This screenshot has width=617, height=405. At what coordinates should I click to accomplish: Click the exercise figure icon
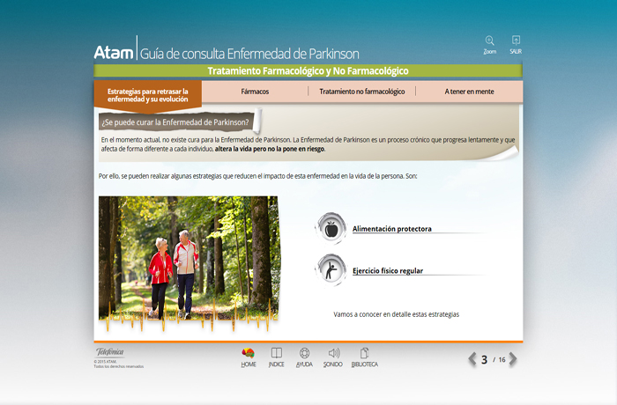[x=331, y=270]
